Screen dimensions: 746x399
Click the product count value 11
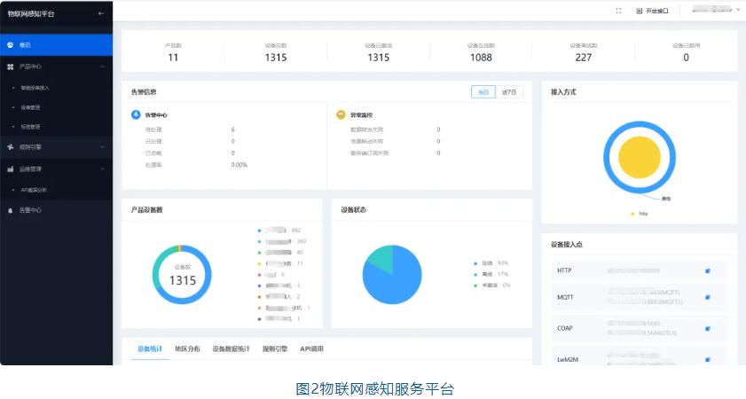click(173, 58)
